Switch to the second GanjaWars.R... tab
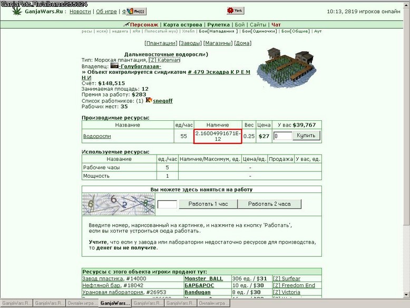Screen dimensions: 410x308 pyautogui.click(x=50, y=303)
